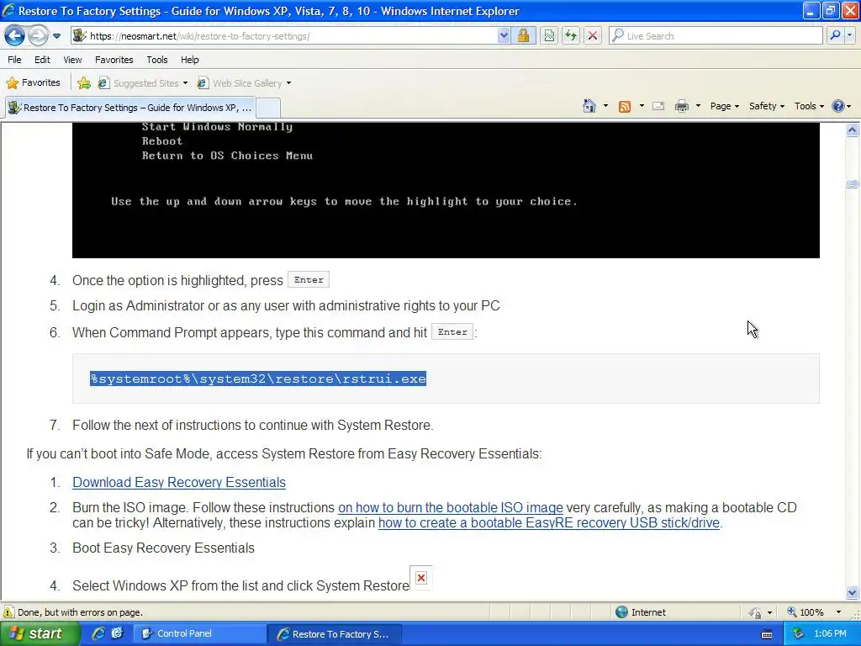The height and width of the screenshot is (646, 861).
Task: Open the Page command menu
Action: 724,106
